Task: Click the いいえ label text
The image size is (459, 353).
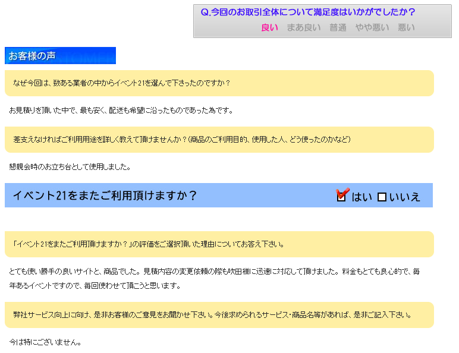Action: click(405, 197)
